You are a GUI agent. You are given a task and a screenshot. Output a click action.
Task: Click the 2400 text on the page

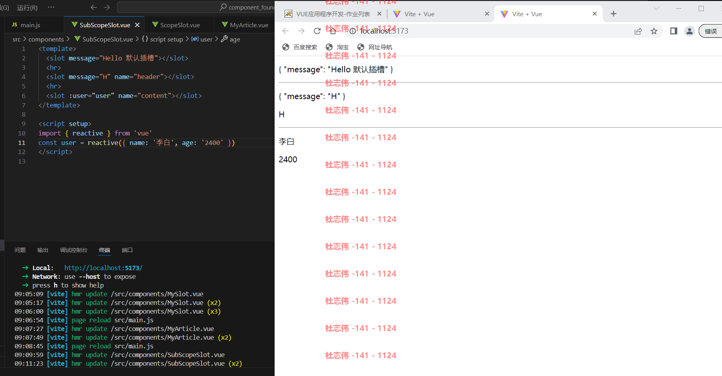288,159
